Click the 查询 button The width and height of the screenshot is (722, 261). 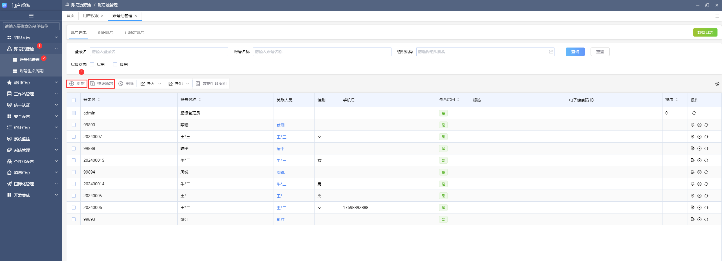(575, 52)
